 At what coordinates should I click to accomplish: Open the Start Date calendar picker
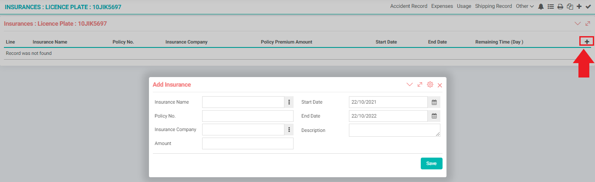pos(434,102)
